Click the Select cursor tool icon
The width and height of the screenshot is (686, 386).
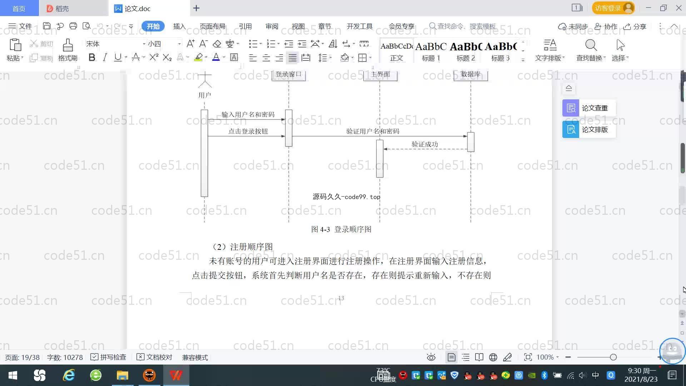[x=620, y=45]
